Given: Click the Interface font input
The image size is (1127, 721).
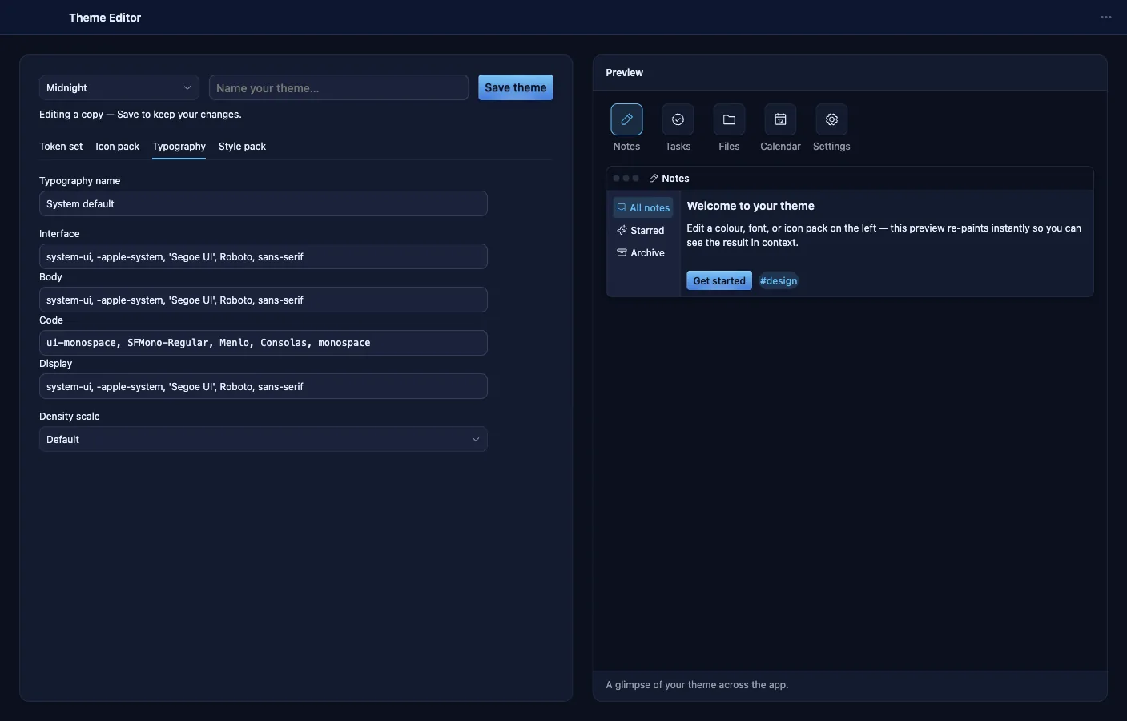Looking at the screenshot, I should 264,256.
